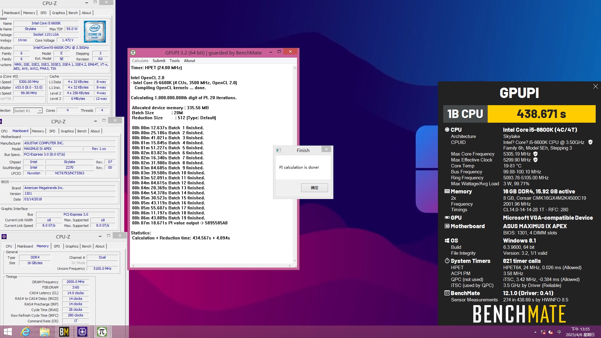Click the Uncore Frequency 5100.0 MHz value
601x338 pixels.
[x=102, y=269]
